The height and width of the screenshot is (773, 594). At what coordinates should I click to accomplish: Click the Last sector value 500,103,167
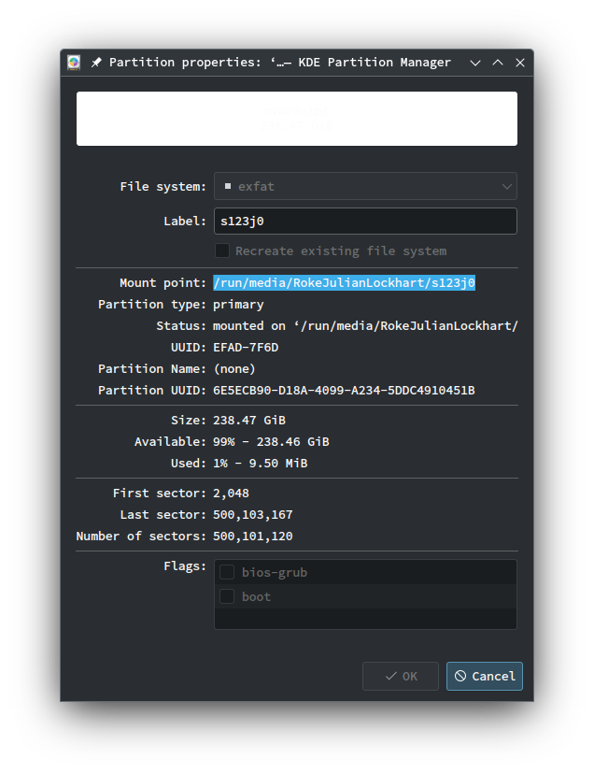253,515
